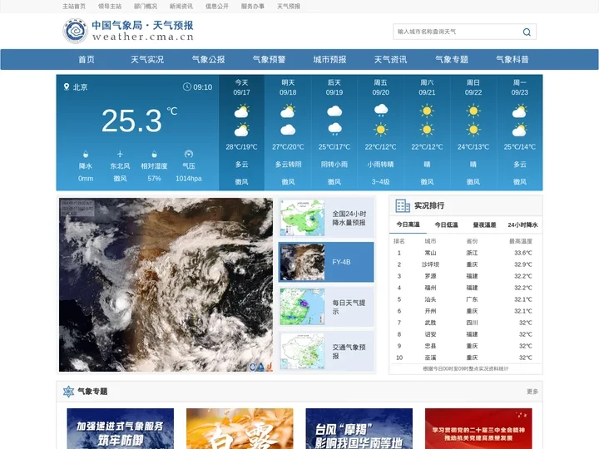Open the large FY-4B satellite image
The height and width of the screenshot is (449, 599).
click(166, 285)
